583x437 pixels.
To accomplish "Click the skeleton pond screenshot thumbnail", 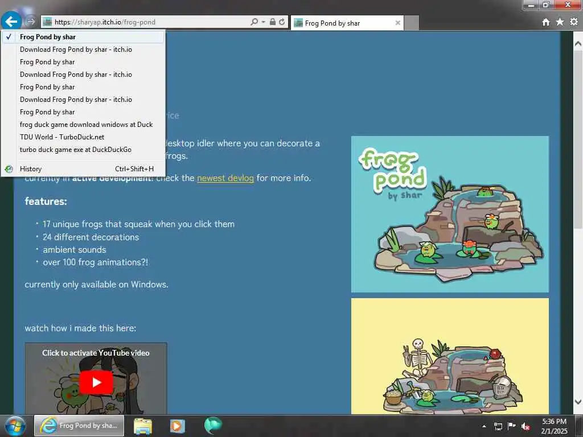I will click(x=450, y=356).
